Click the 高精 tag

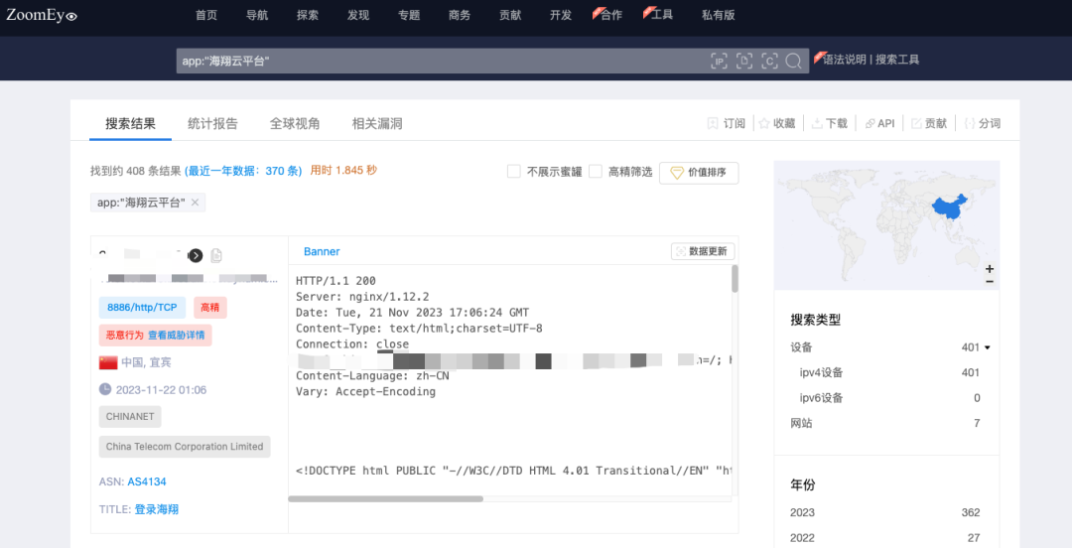209,308
